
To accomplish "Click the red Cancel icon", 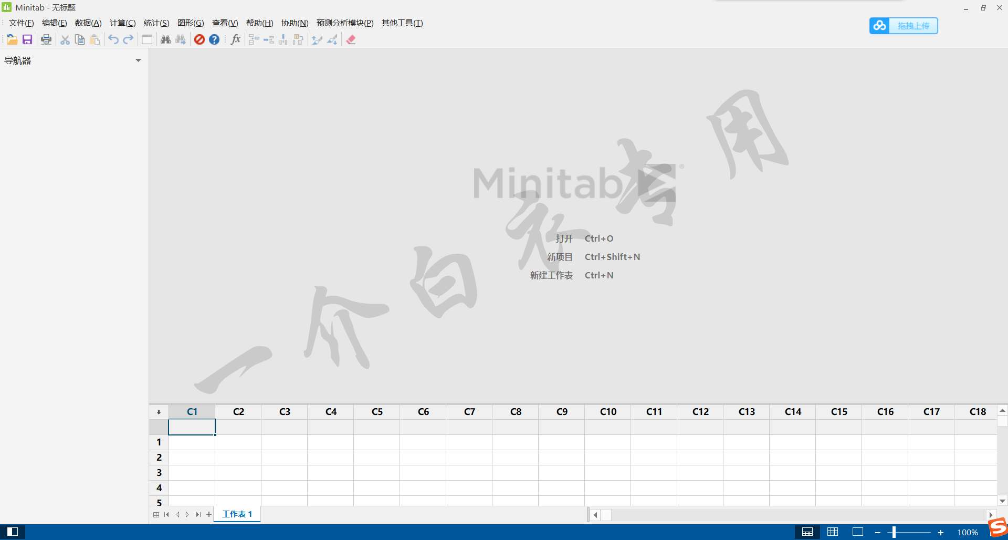I will (x=199, y=39).
